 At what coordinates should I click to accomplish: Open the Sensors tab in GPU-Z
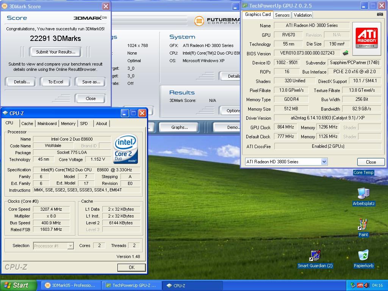click(282, 15)
